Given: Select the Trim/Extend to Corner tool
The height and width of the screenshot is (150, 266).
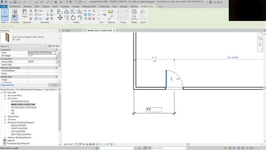Looking at the screenshot, I should [79, 17].
